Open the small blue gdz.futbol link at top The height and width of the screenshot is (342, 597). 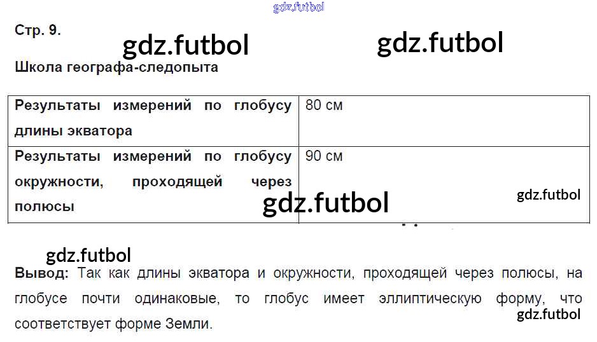coord(298,7)
